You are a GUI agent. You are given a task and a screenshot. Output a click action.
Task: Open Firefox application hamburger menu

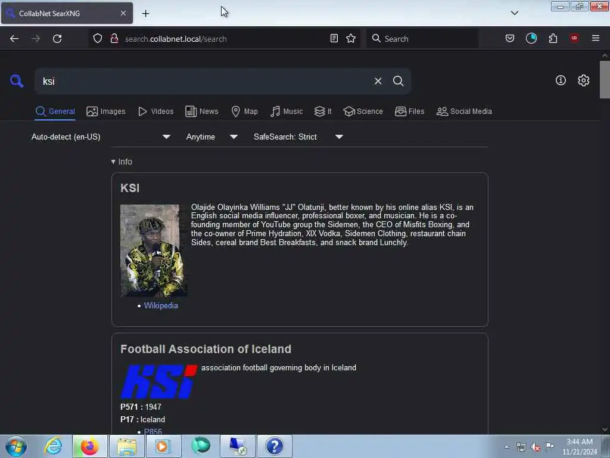point(596,38)
